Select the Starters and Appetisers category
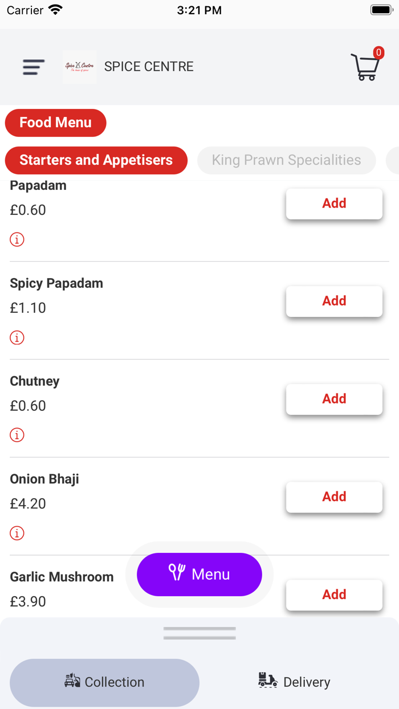This screenshot has height=709, width=399. click(x=96, y=160)
